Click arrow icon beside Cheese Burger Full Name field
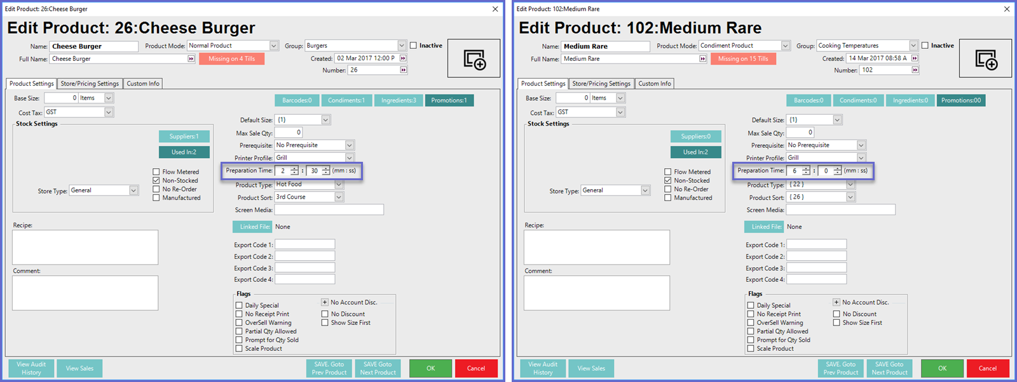The height and width of the screenshot is (382, 1017). (x=191, y=59)
